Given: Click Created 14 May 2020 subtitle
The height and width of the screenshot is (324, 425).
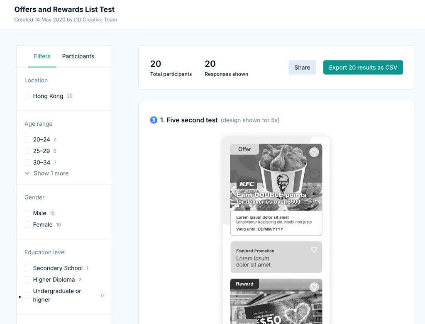Looking at the screenshot, I should [66, 20].
